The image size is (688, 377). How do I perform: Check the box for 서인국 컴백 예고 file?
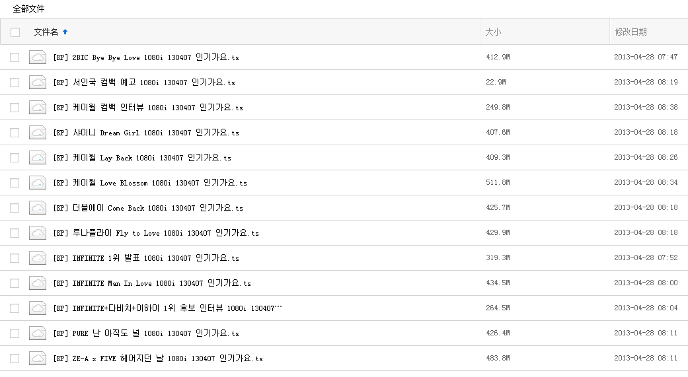(15, 83)
